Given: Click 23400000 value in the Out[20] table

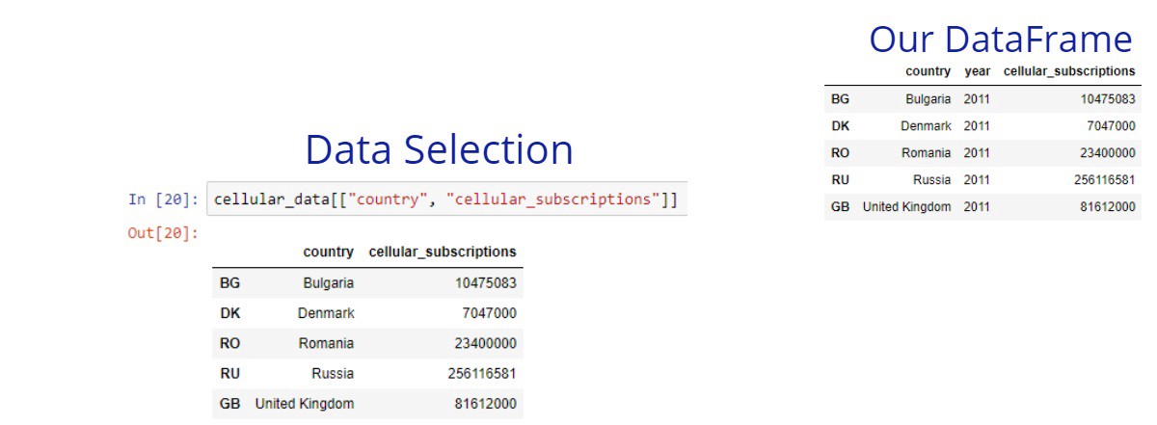Looking at the screenshot, I should coord(485,343).
